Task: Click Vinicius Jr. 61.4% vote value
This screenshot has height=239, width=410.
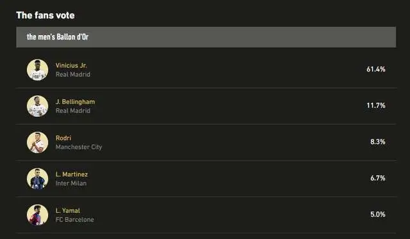Action: pos(376,69)
